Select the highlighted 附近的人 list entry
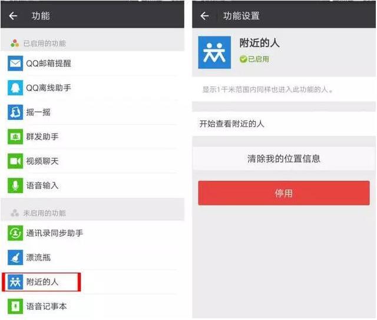This screenshot has width=377, height=320. 41,282
